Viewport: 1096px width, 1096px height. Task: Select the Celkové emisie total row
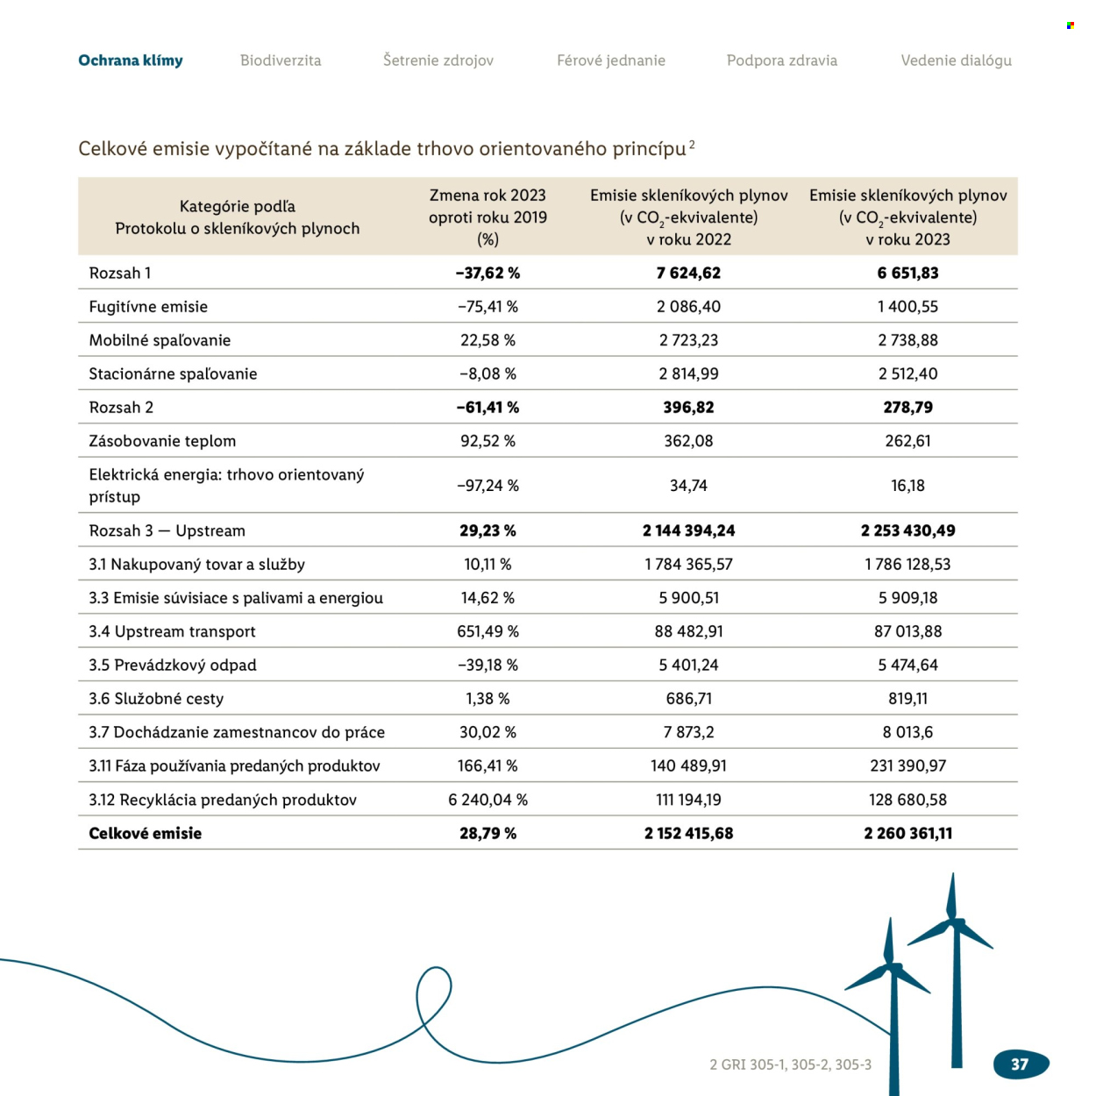[548, 833]
